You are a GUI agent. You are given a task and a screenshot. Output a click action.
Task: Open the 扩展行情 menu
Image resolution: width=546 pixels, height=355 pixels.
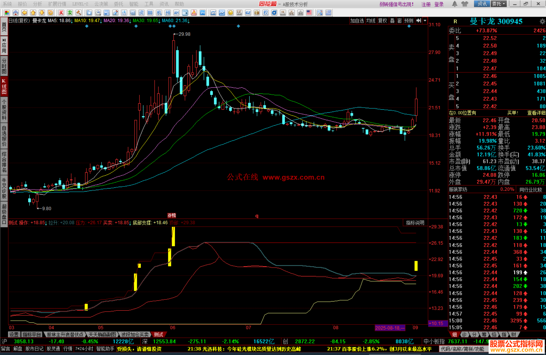57,4
